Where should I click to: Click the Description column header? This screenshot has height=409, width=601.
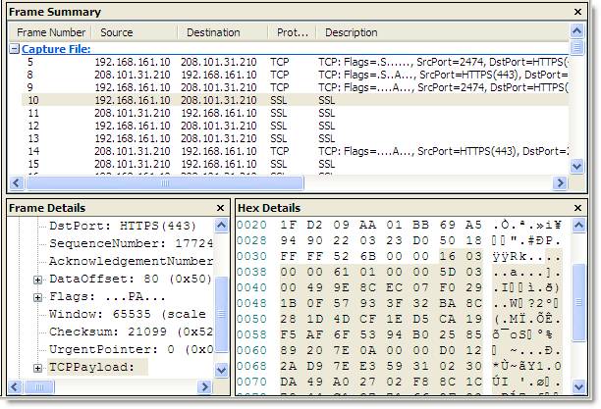443,32
